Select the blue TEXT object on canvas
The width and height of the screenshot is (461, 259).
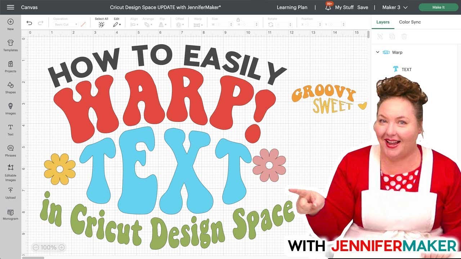pyautogui.click(x=166, y=171)
